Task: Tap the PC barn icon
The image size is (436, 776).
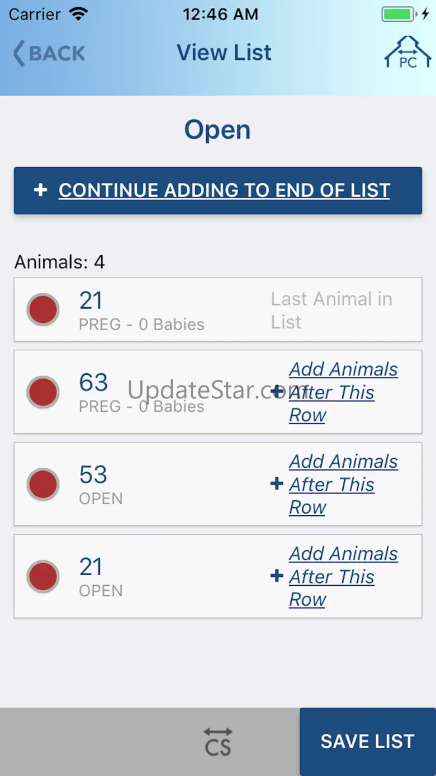Action: [x=407, y=53]
